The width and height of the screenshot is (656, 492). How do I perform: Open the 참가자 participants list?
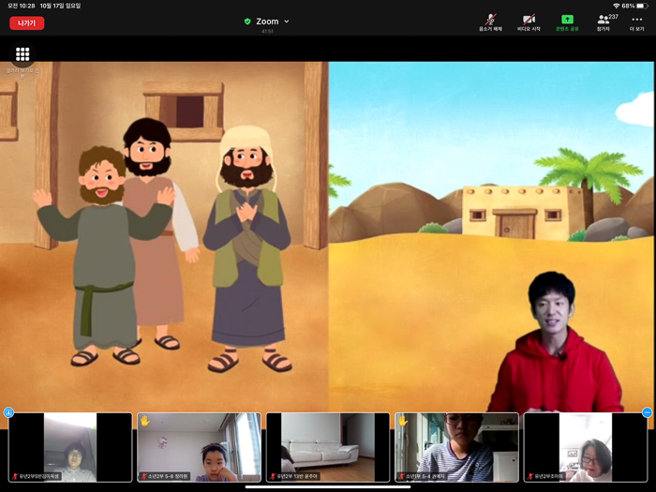[x=605, y=22]
